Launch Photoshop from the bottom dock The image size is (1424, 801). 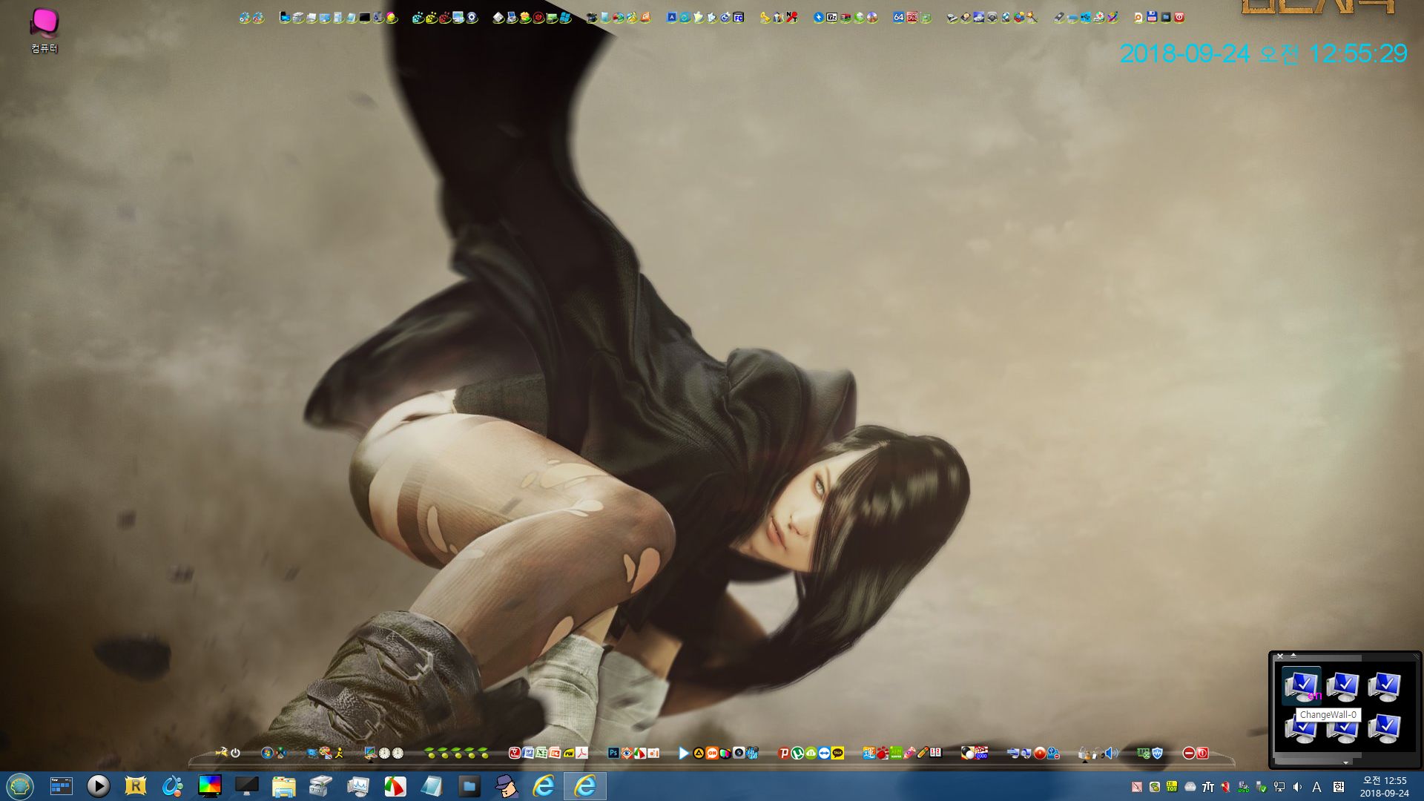tap(613, 753)
